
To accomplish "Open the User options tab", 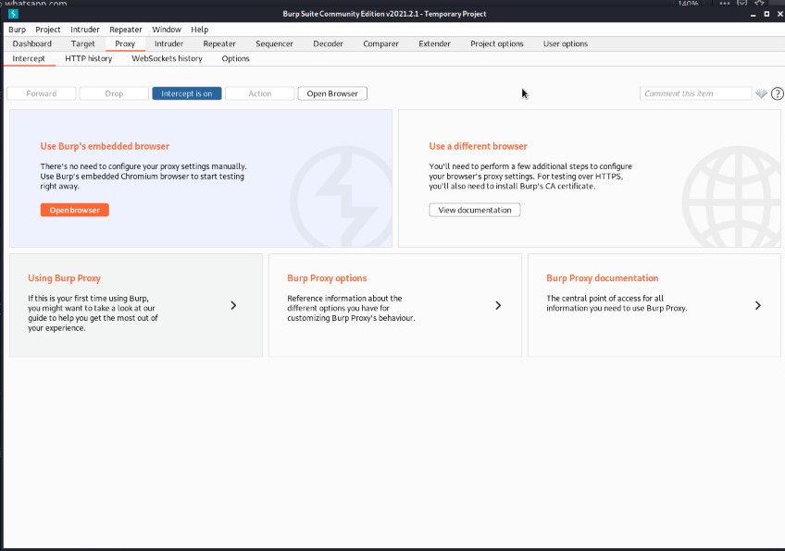I will 566,44.
